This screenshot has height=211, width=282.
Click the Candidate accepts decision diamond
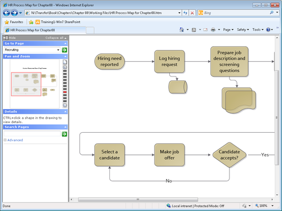(230, 155)
